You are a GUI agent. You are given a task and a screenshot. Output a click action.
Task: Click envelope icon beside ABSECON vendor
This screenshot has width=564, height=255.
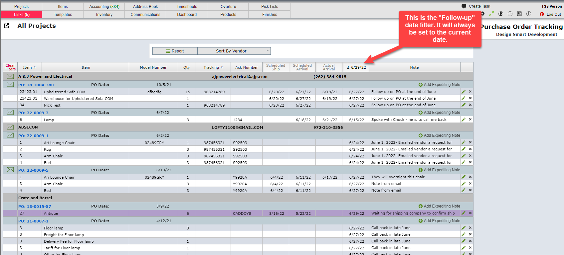pyautogui.click(x=10, y=127)
